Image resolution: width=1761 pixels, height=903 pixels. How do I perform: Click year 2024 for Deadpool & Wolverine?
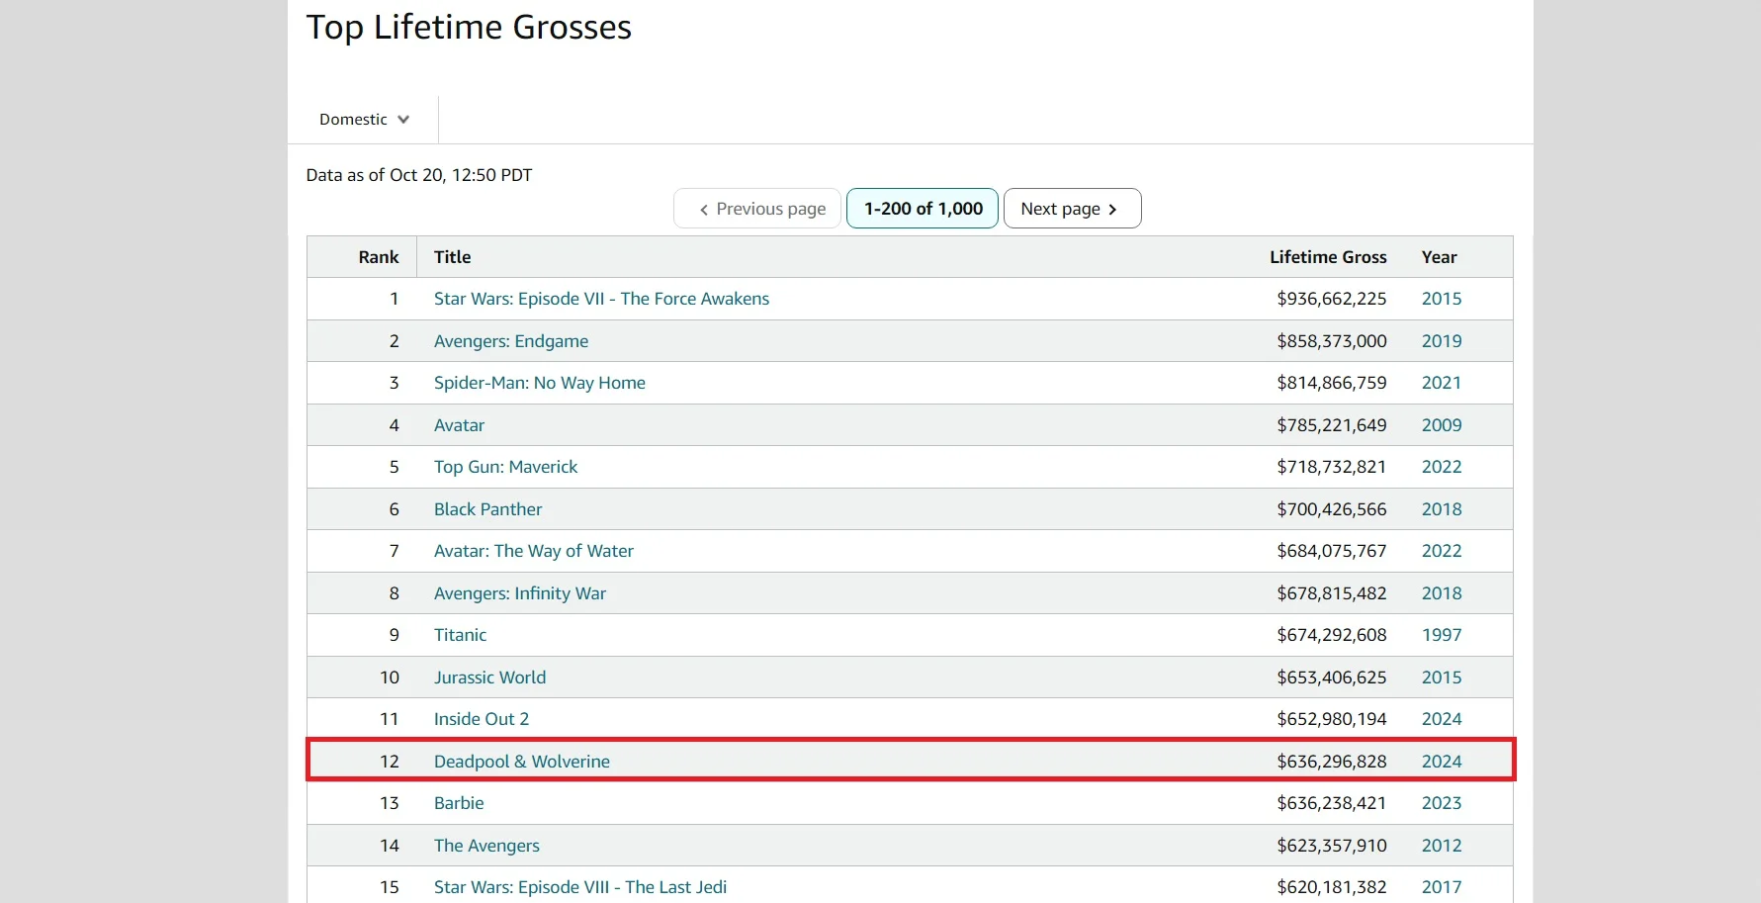pyautogui.click(x=1442, y=762)
